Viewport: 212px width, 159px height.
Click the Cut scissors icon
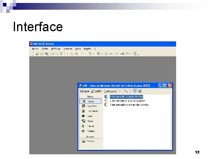67,54
